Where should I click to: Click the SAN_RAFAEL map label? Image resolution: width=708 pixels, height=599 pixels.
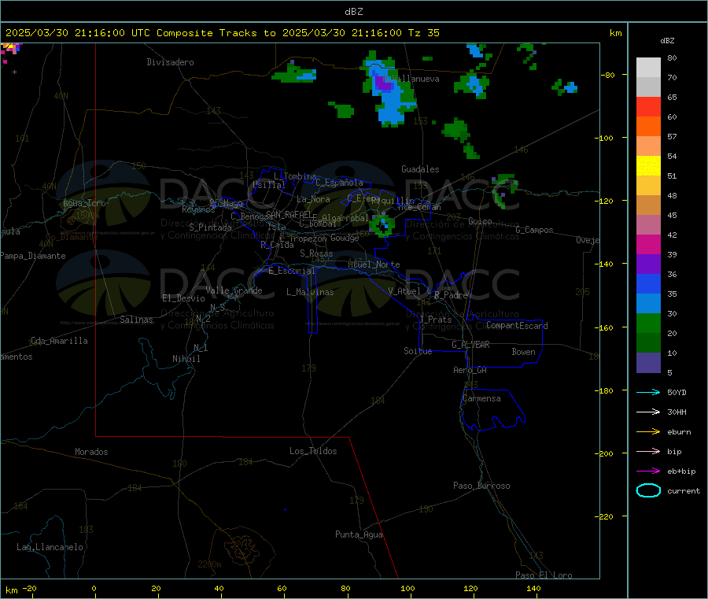tap(288, 214)
